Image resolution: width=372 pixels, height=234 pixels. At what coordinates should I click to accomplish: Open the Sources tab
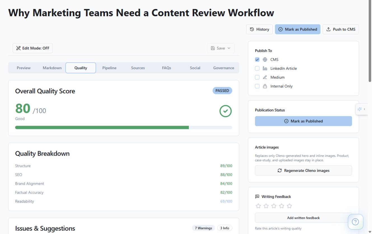pos(138,68)
